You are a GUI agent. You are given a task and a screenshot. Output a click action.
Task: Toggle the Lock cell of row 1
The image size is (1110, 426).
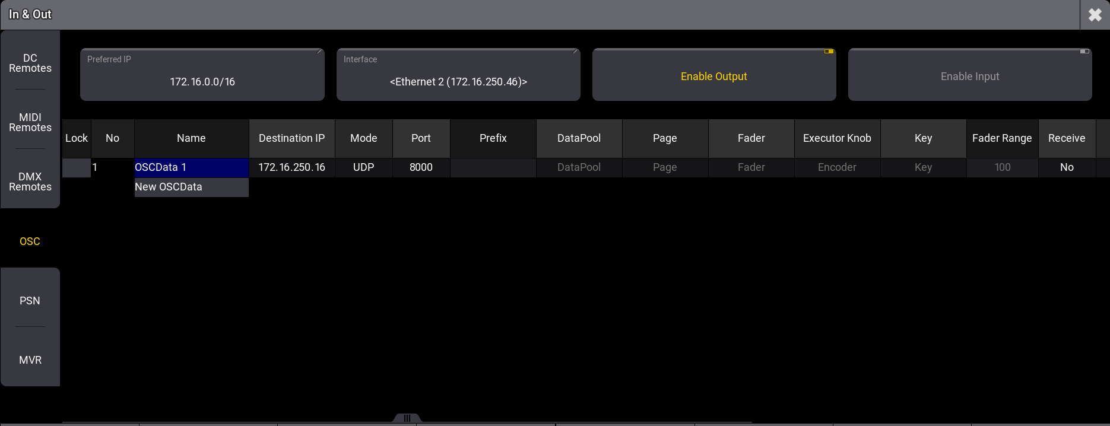coord(77,168)
